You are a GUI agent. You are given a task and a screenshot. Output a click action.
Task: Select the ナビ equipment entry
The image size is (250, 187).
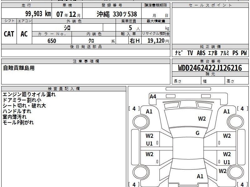point(179,53)
